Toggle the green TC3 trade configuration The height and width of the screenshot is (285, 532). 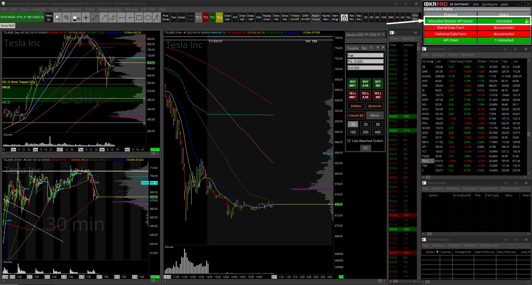212,17
